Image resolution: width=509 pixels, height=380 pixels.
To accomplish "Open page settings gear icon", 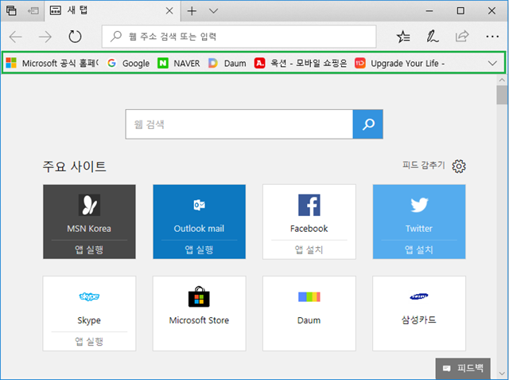I will click(x=459, y=166).
